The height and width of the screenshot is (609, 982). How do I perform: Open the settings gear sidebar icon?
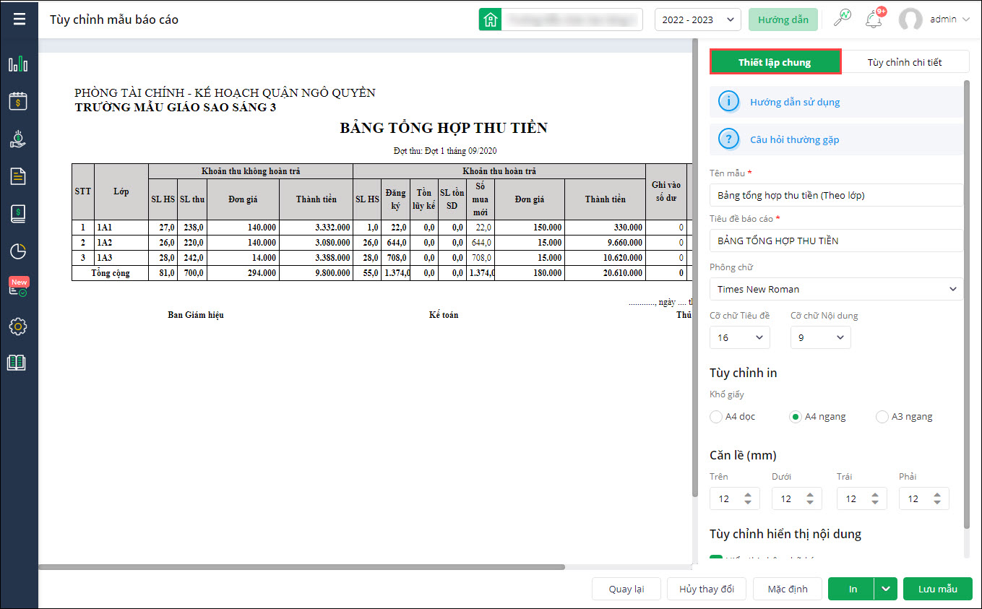tap(18, 327)
